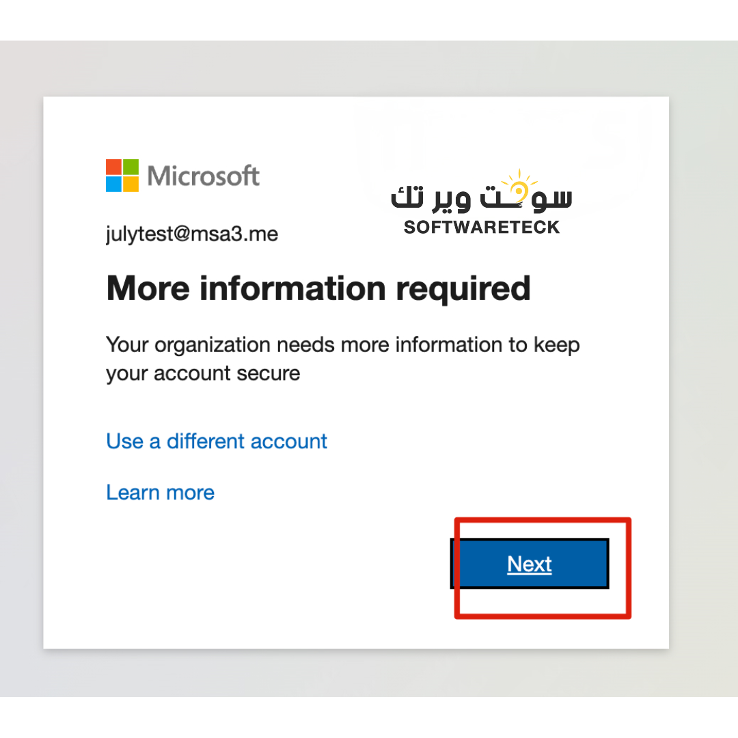This screenshot has height=738, width=738.
Task: Click the 'Your organization needs more information' line
Action: pyautogui.click(x=342, y=345)
